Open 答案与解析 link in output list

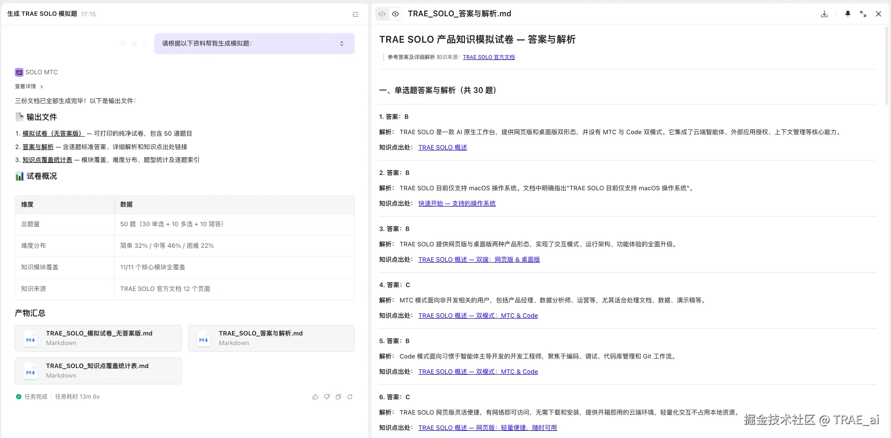click(38, 147)
